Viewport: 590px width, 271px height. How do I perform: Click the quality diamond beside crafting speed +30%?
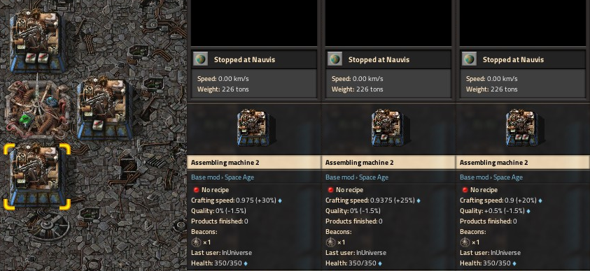[280, 200]
